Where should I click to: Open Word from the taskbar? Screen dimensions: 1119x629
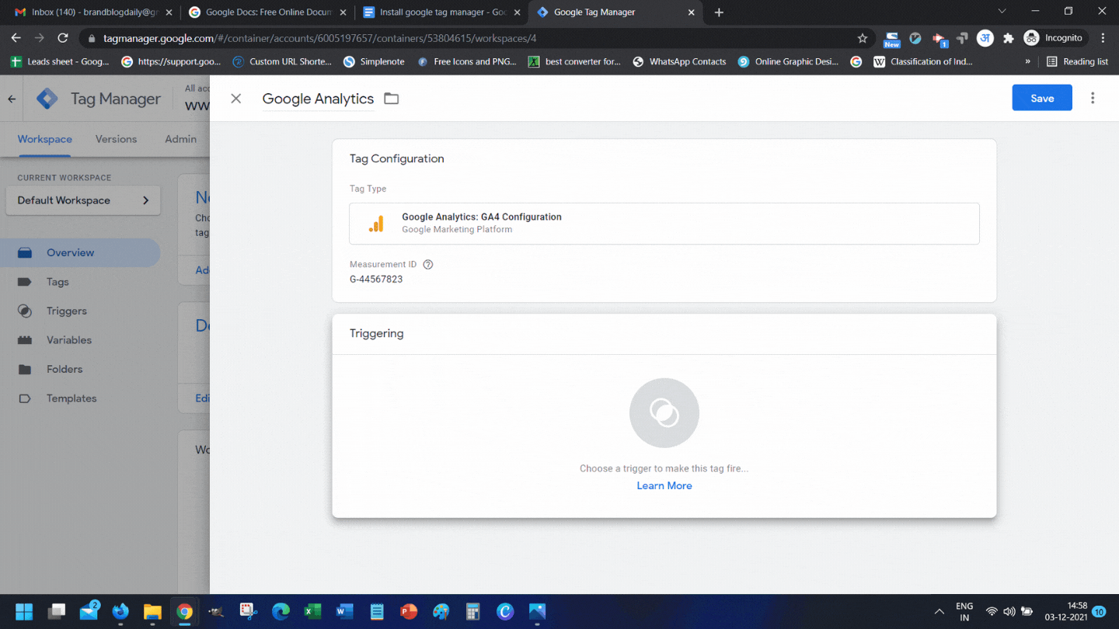pyautogui.click(x=344, y=612)
